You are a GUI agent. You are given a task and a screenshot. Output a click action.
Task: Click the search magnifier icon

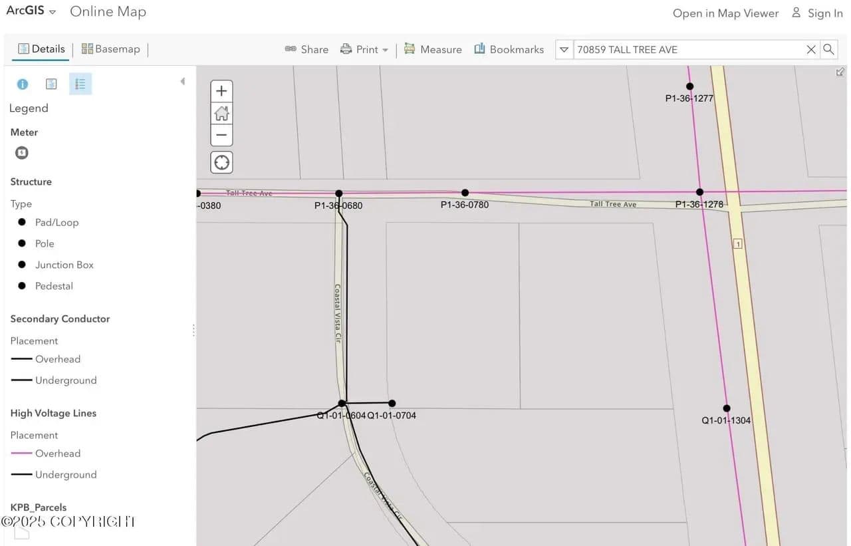(x=828, y=49)
